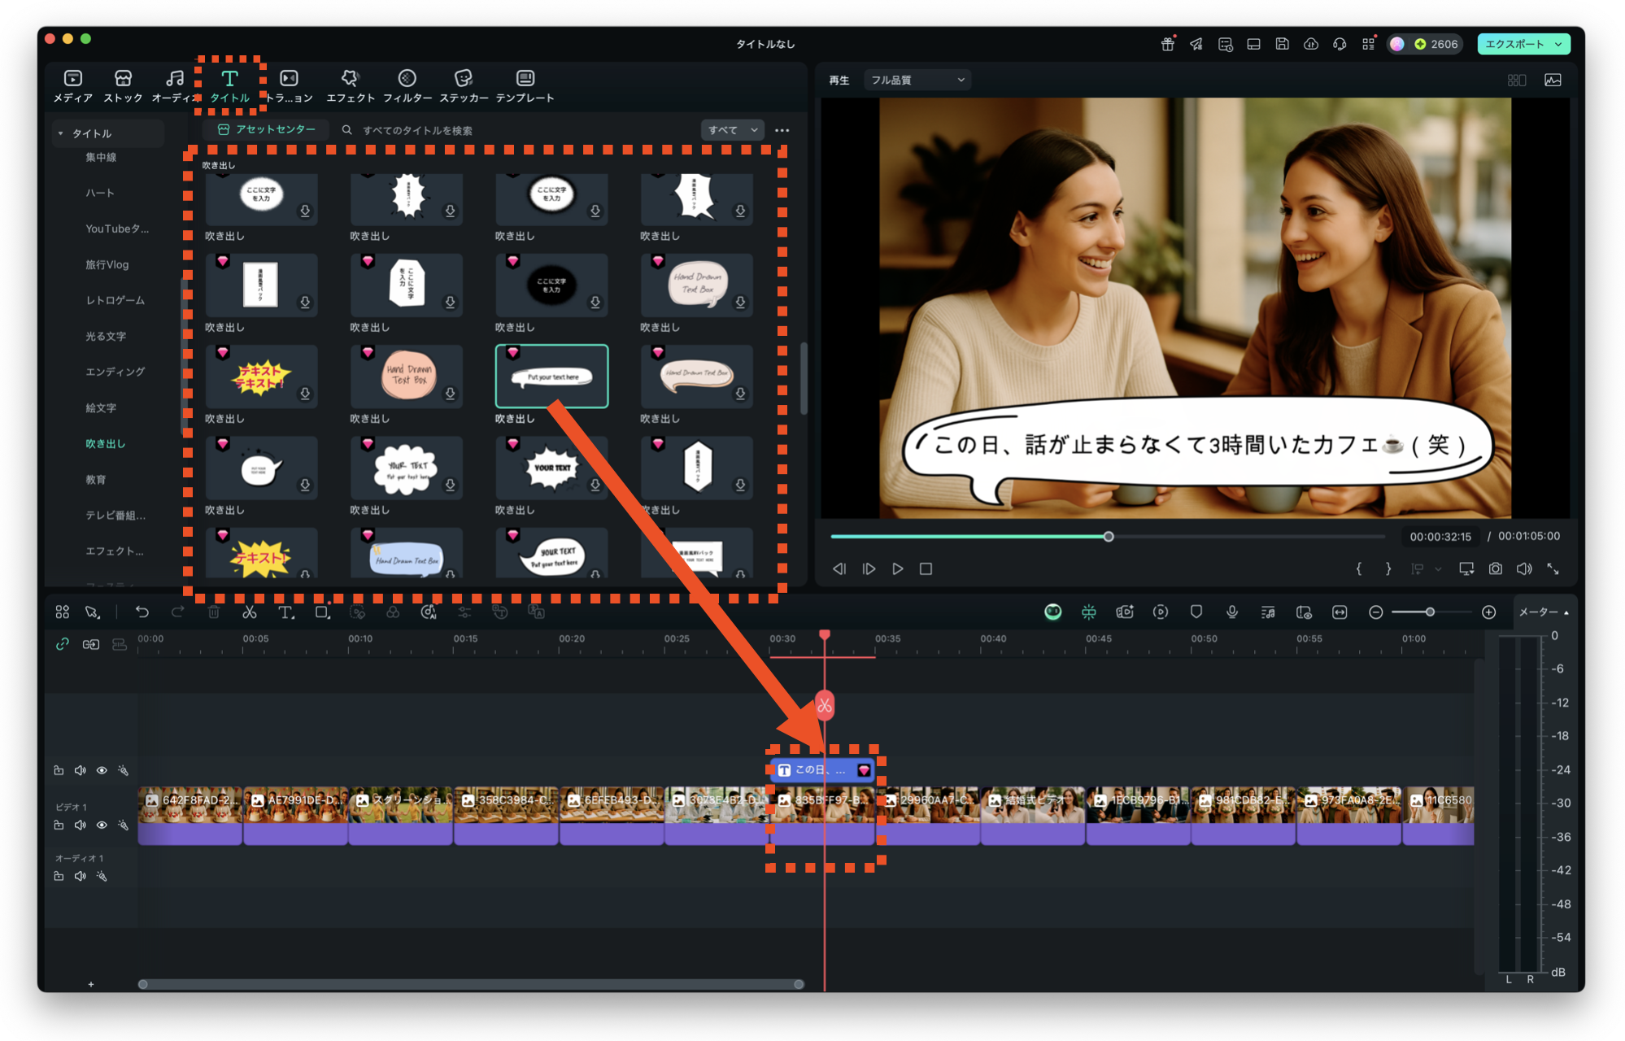Mute the ビデオ 1 track
The width and height of the screenshot is (1625, 1041).
tap(80, 825)
